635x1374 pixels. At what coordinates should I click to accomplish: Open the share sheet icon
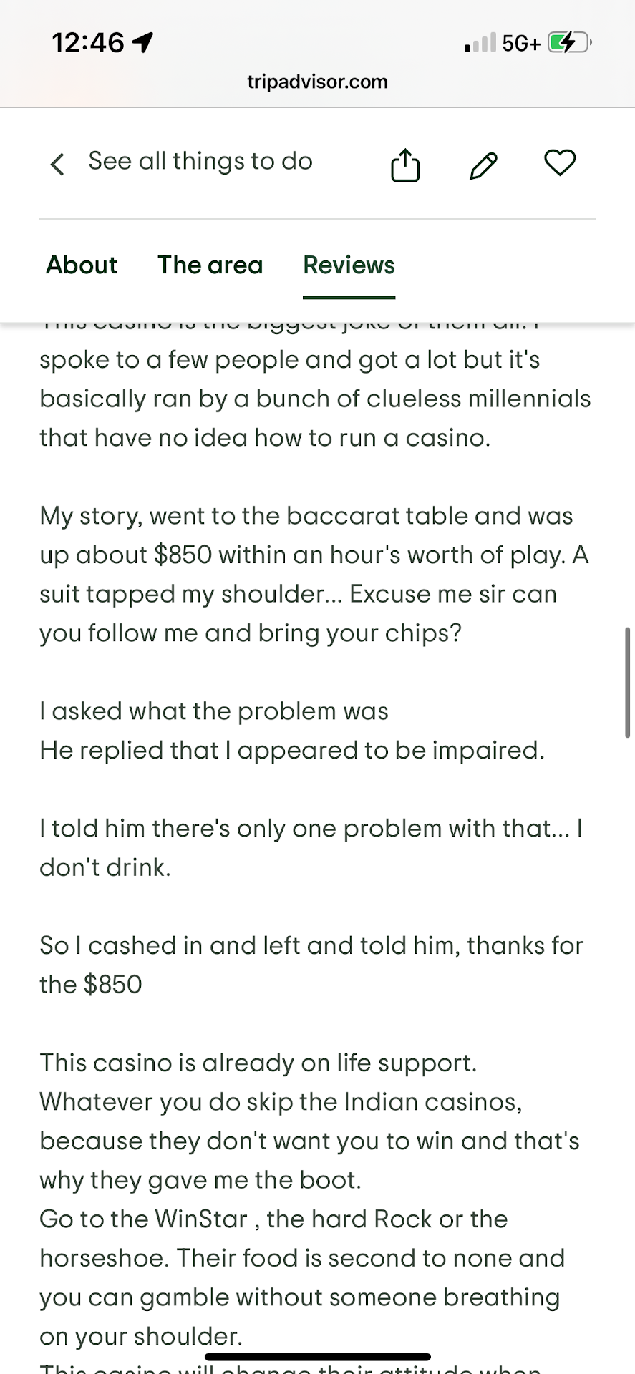tap(405, 165)
